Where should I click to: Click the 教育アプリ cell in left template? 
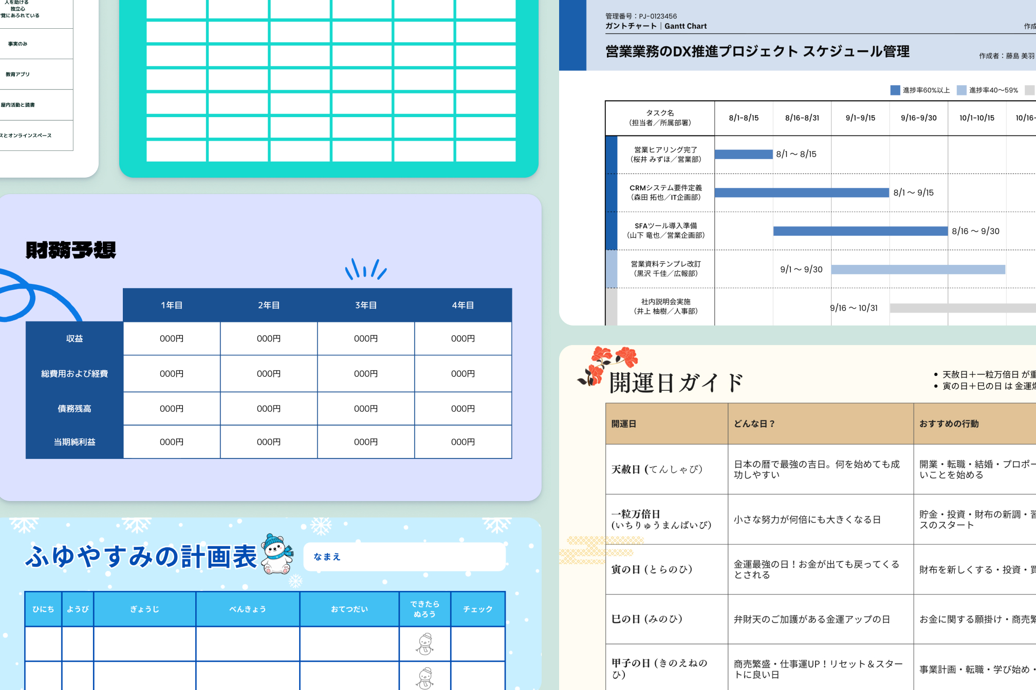point(36,74)
